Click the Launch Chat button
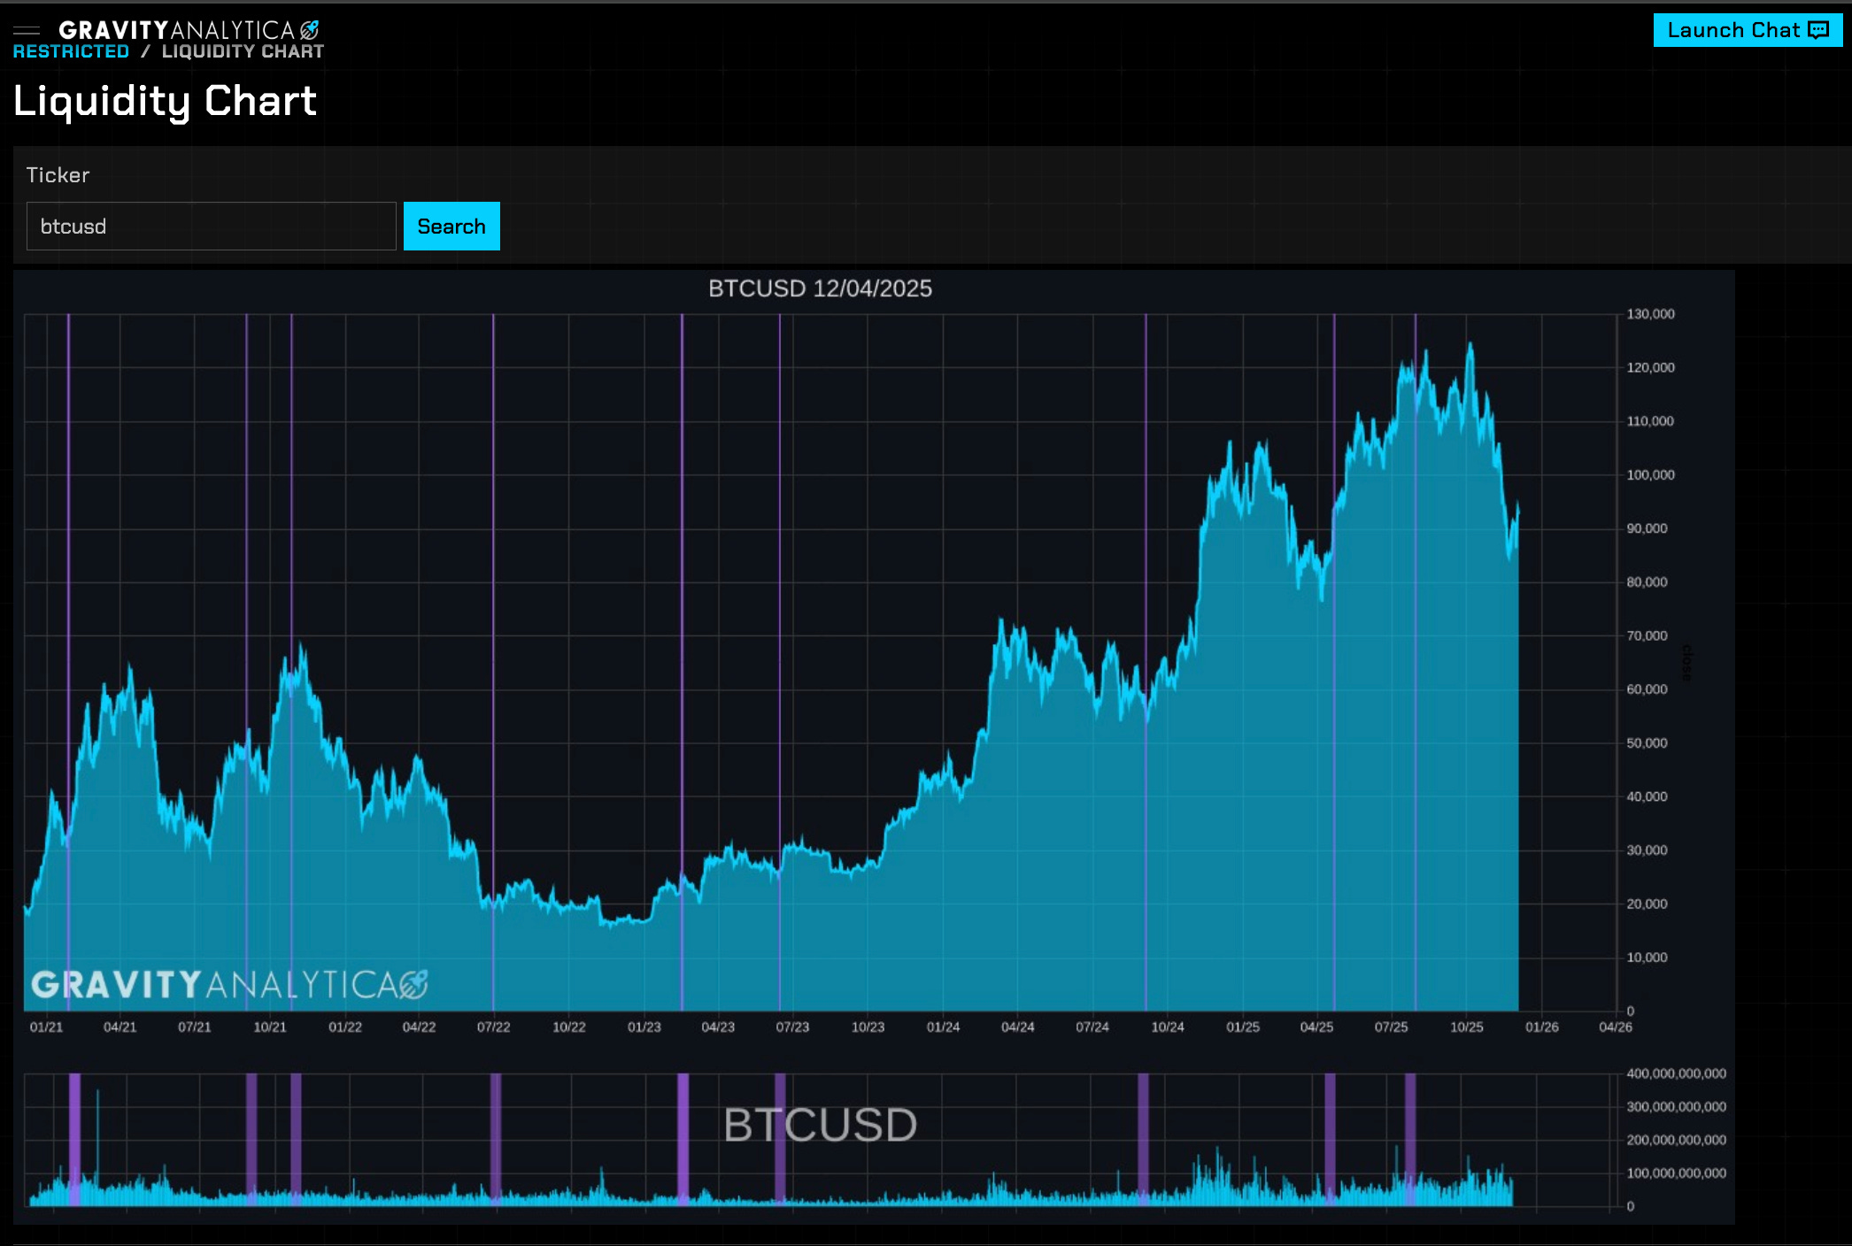Image resolution: width=1852 pixels, height=1246 pixels. pos(1747,30)
